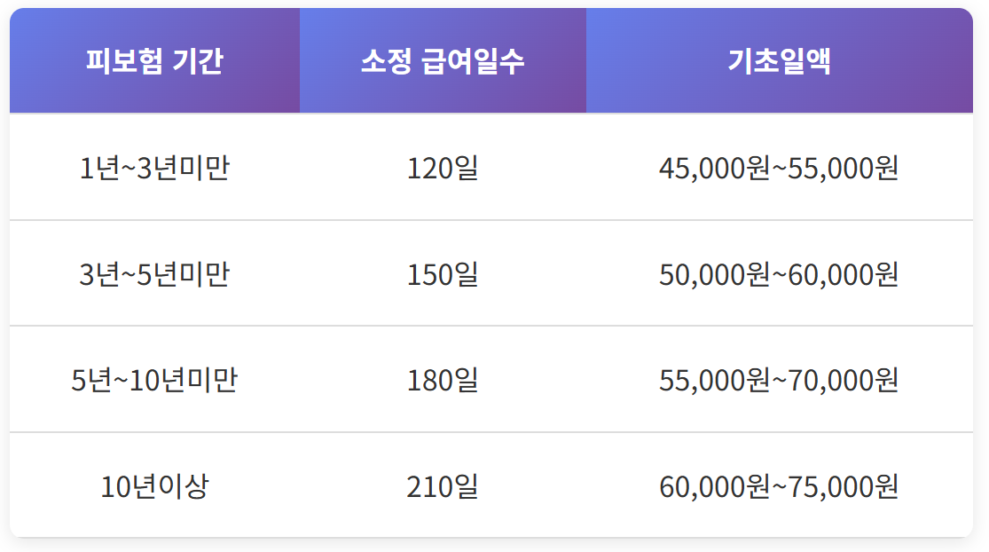The width and height of the screenshot is (989, 552).
Task: Click the 180일 benefit days cell
Action: (x=443, y=380)
